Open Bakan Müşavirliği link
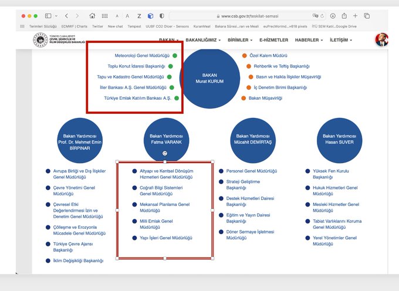 (x=265, y=98)
